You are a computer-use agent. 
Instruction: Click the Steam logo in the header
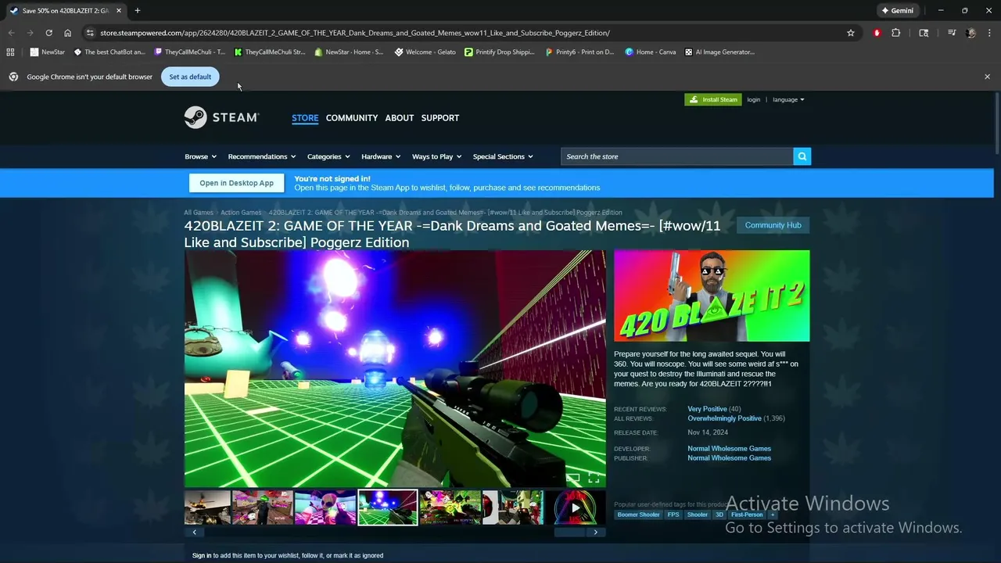221,117
